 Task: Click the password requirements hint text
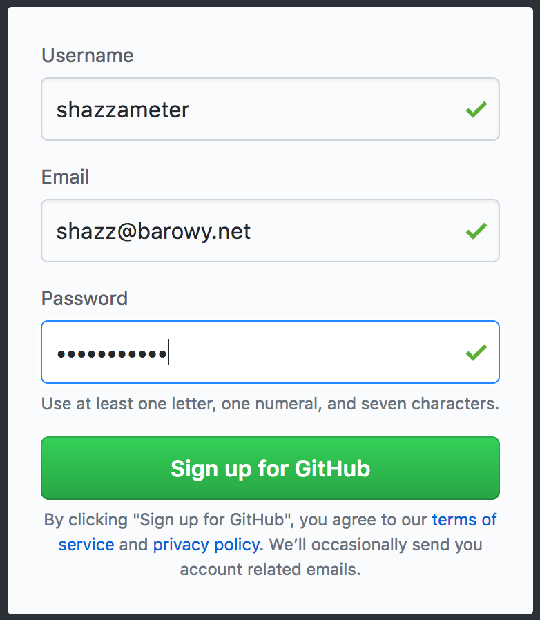270,403
